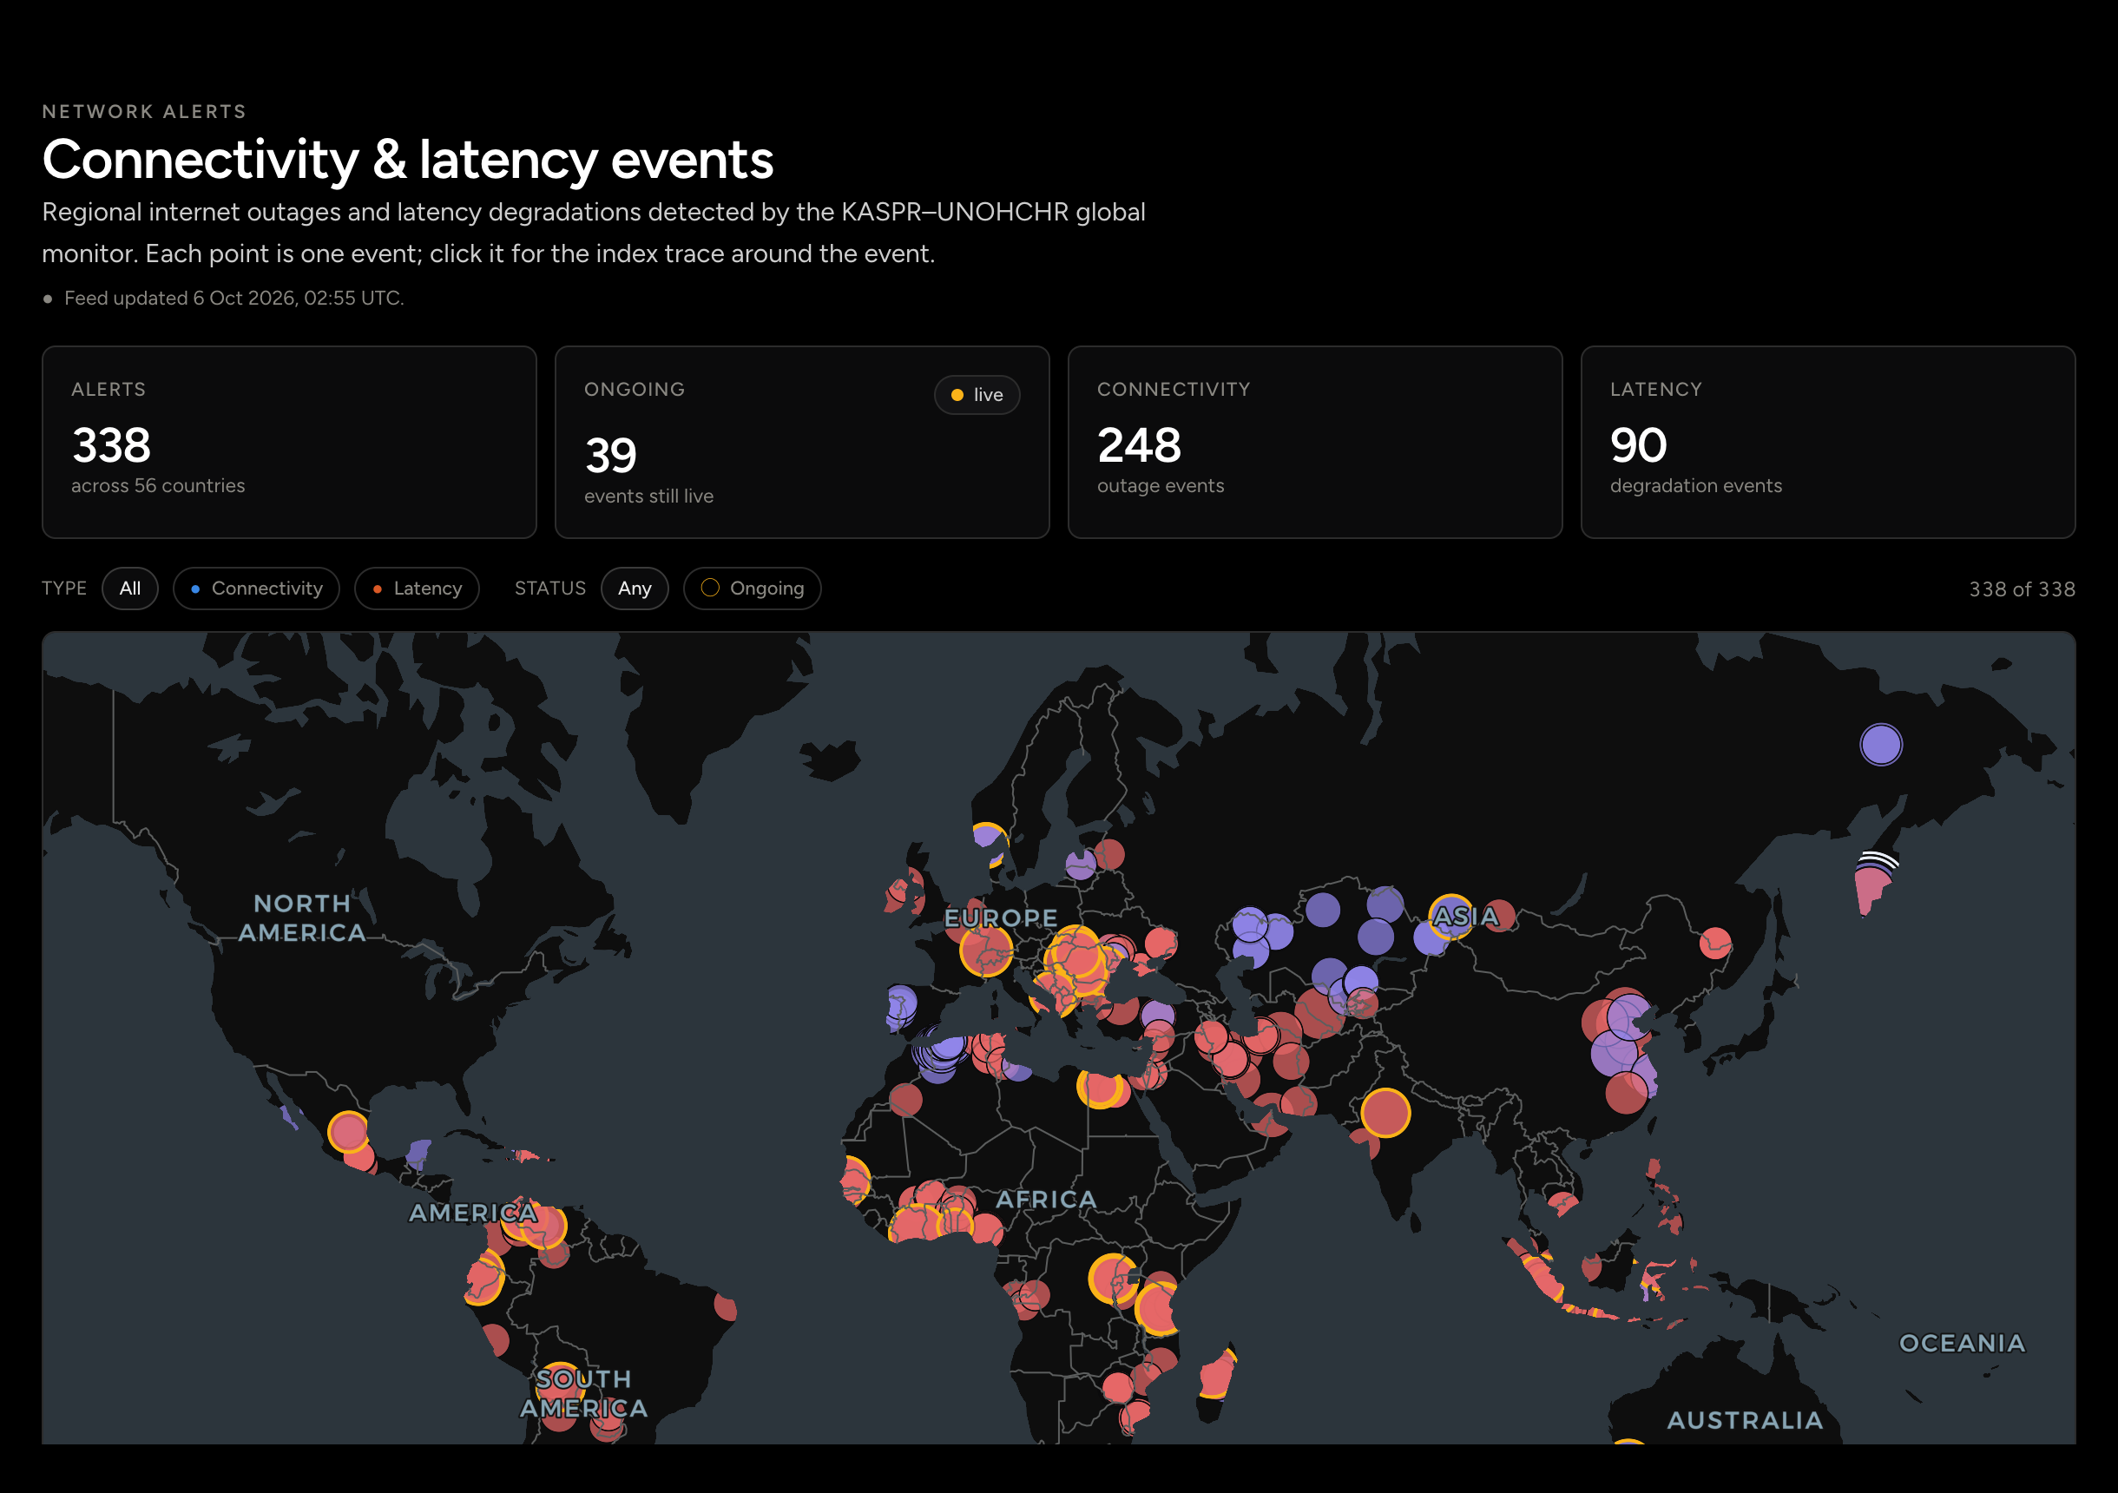Click the 'Connectivity & latency events' heading
Viewport: 2118px width, 1493px height.
tap(408, 160)
